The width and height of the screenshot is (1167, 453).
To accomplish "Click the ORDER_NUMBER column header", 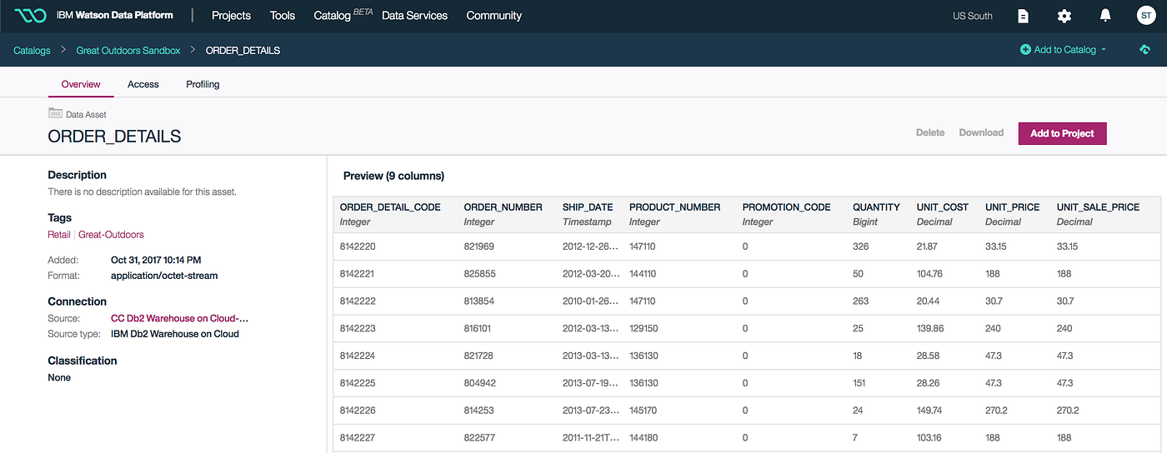I will [x=503, y=207].
